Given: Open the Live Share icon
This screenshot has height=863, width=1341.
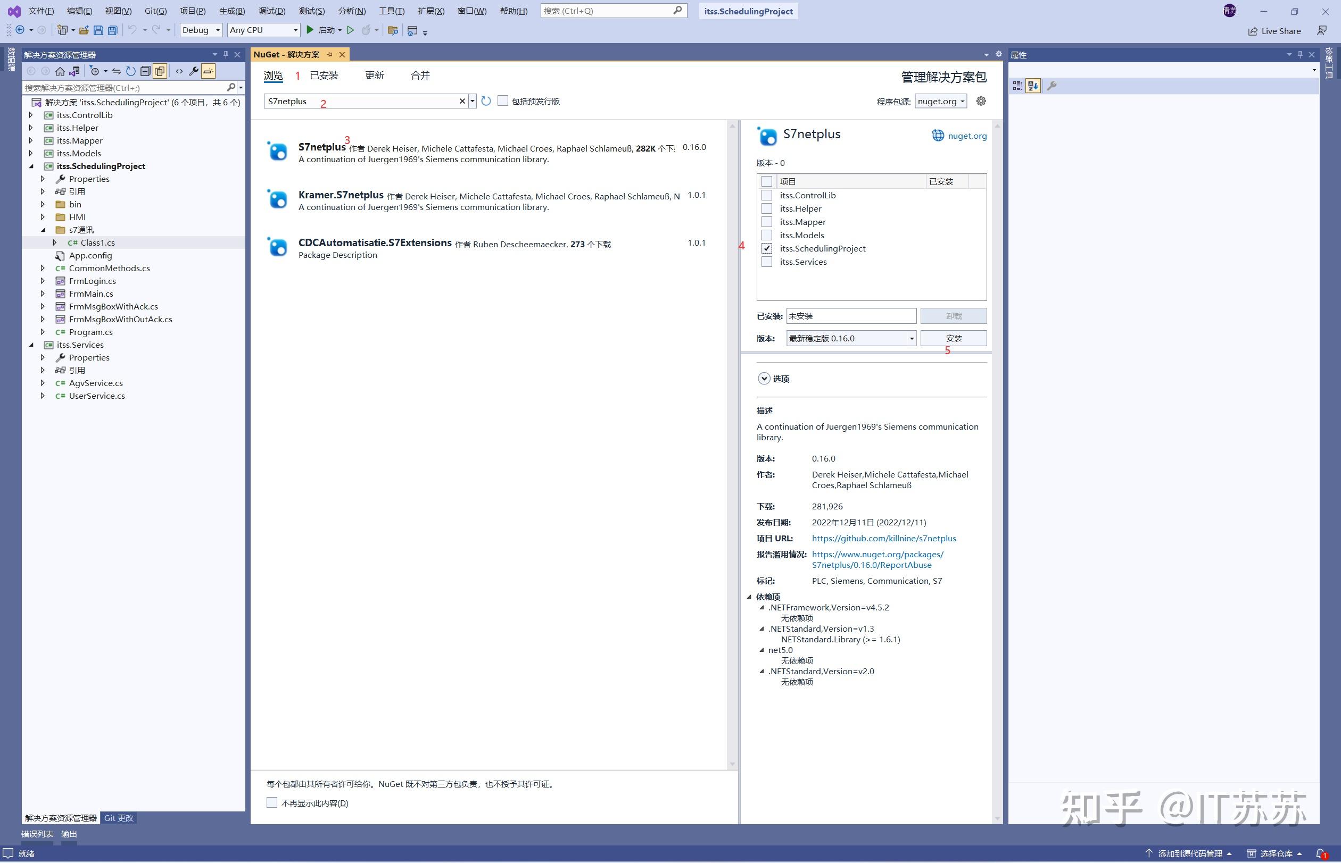Looking at the screenshot, I should click(1254, 31).
